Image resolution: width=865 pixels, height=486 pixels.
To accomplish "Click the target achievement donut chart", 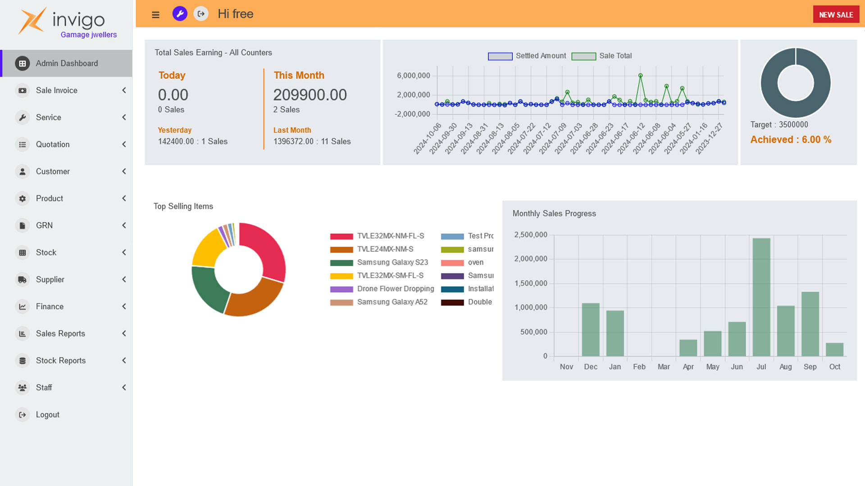I will pos(796,83).
